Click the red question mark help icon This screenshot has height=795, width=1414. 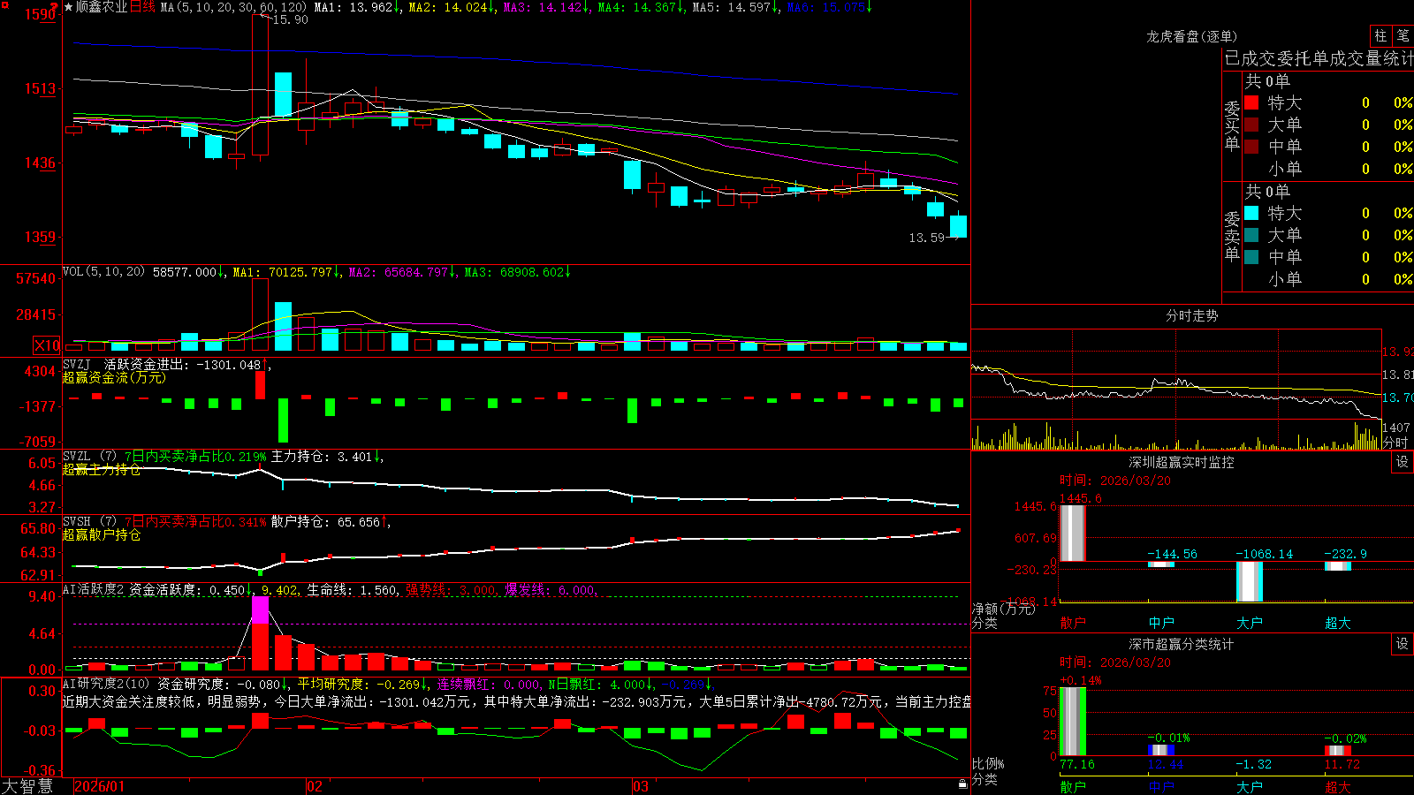(55, 6)
